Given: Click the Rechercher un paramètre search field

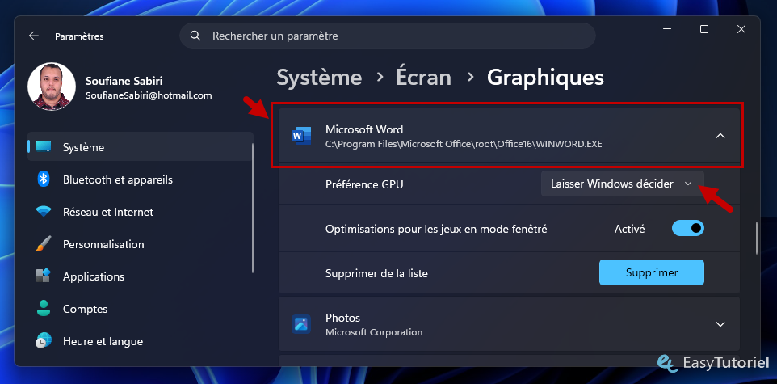Looking at the screenshot, I should (x=388, y=36).
